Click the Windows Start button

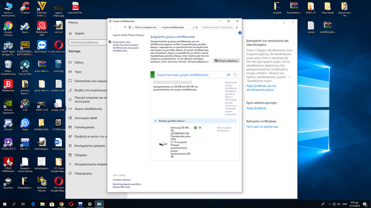[x=5, y=204]
